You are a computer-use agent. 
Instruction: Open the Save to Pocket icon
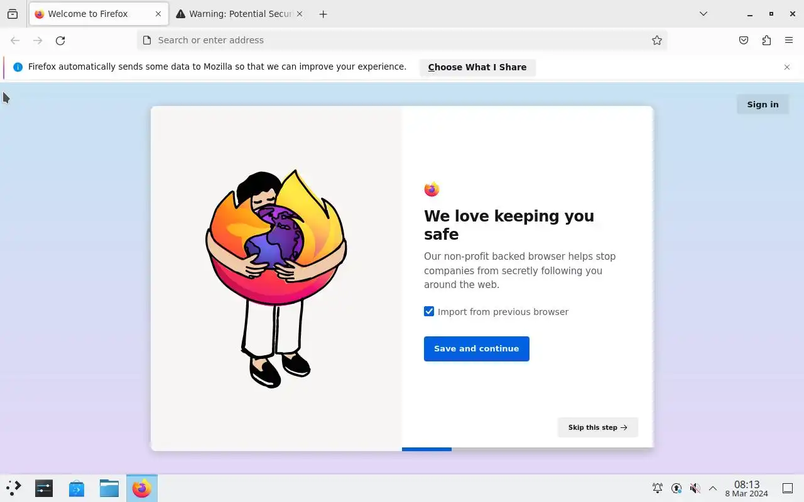point(744,40)
